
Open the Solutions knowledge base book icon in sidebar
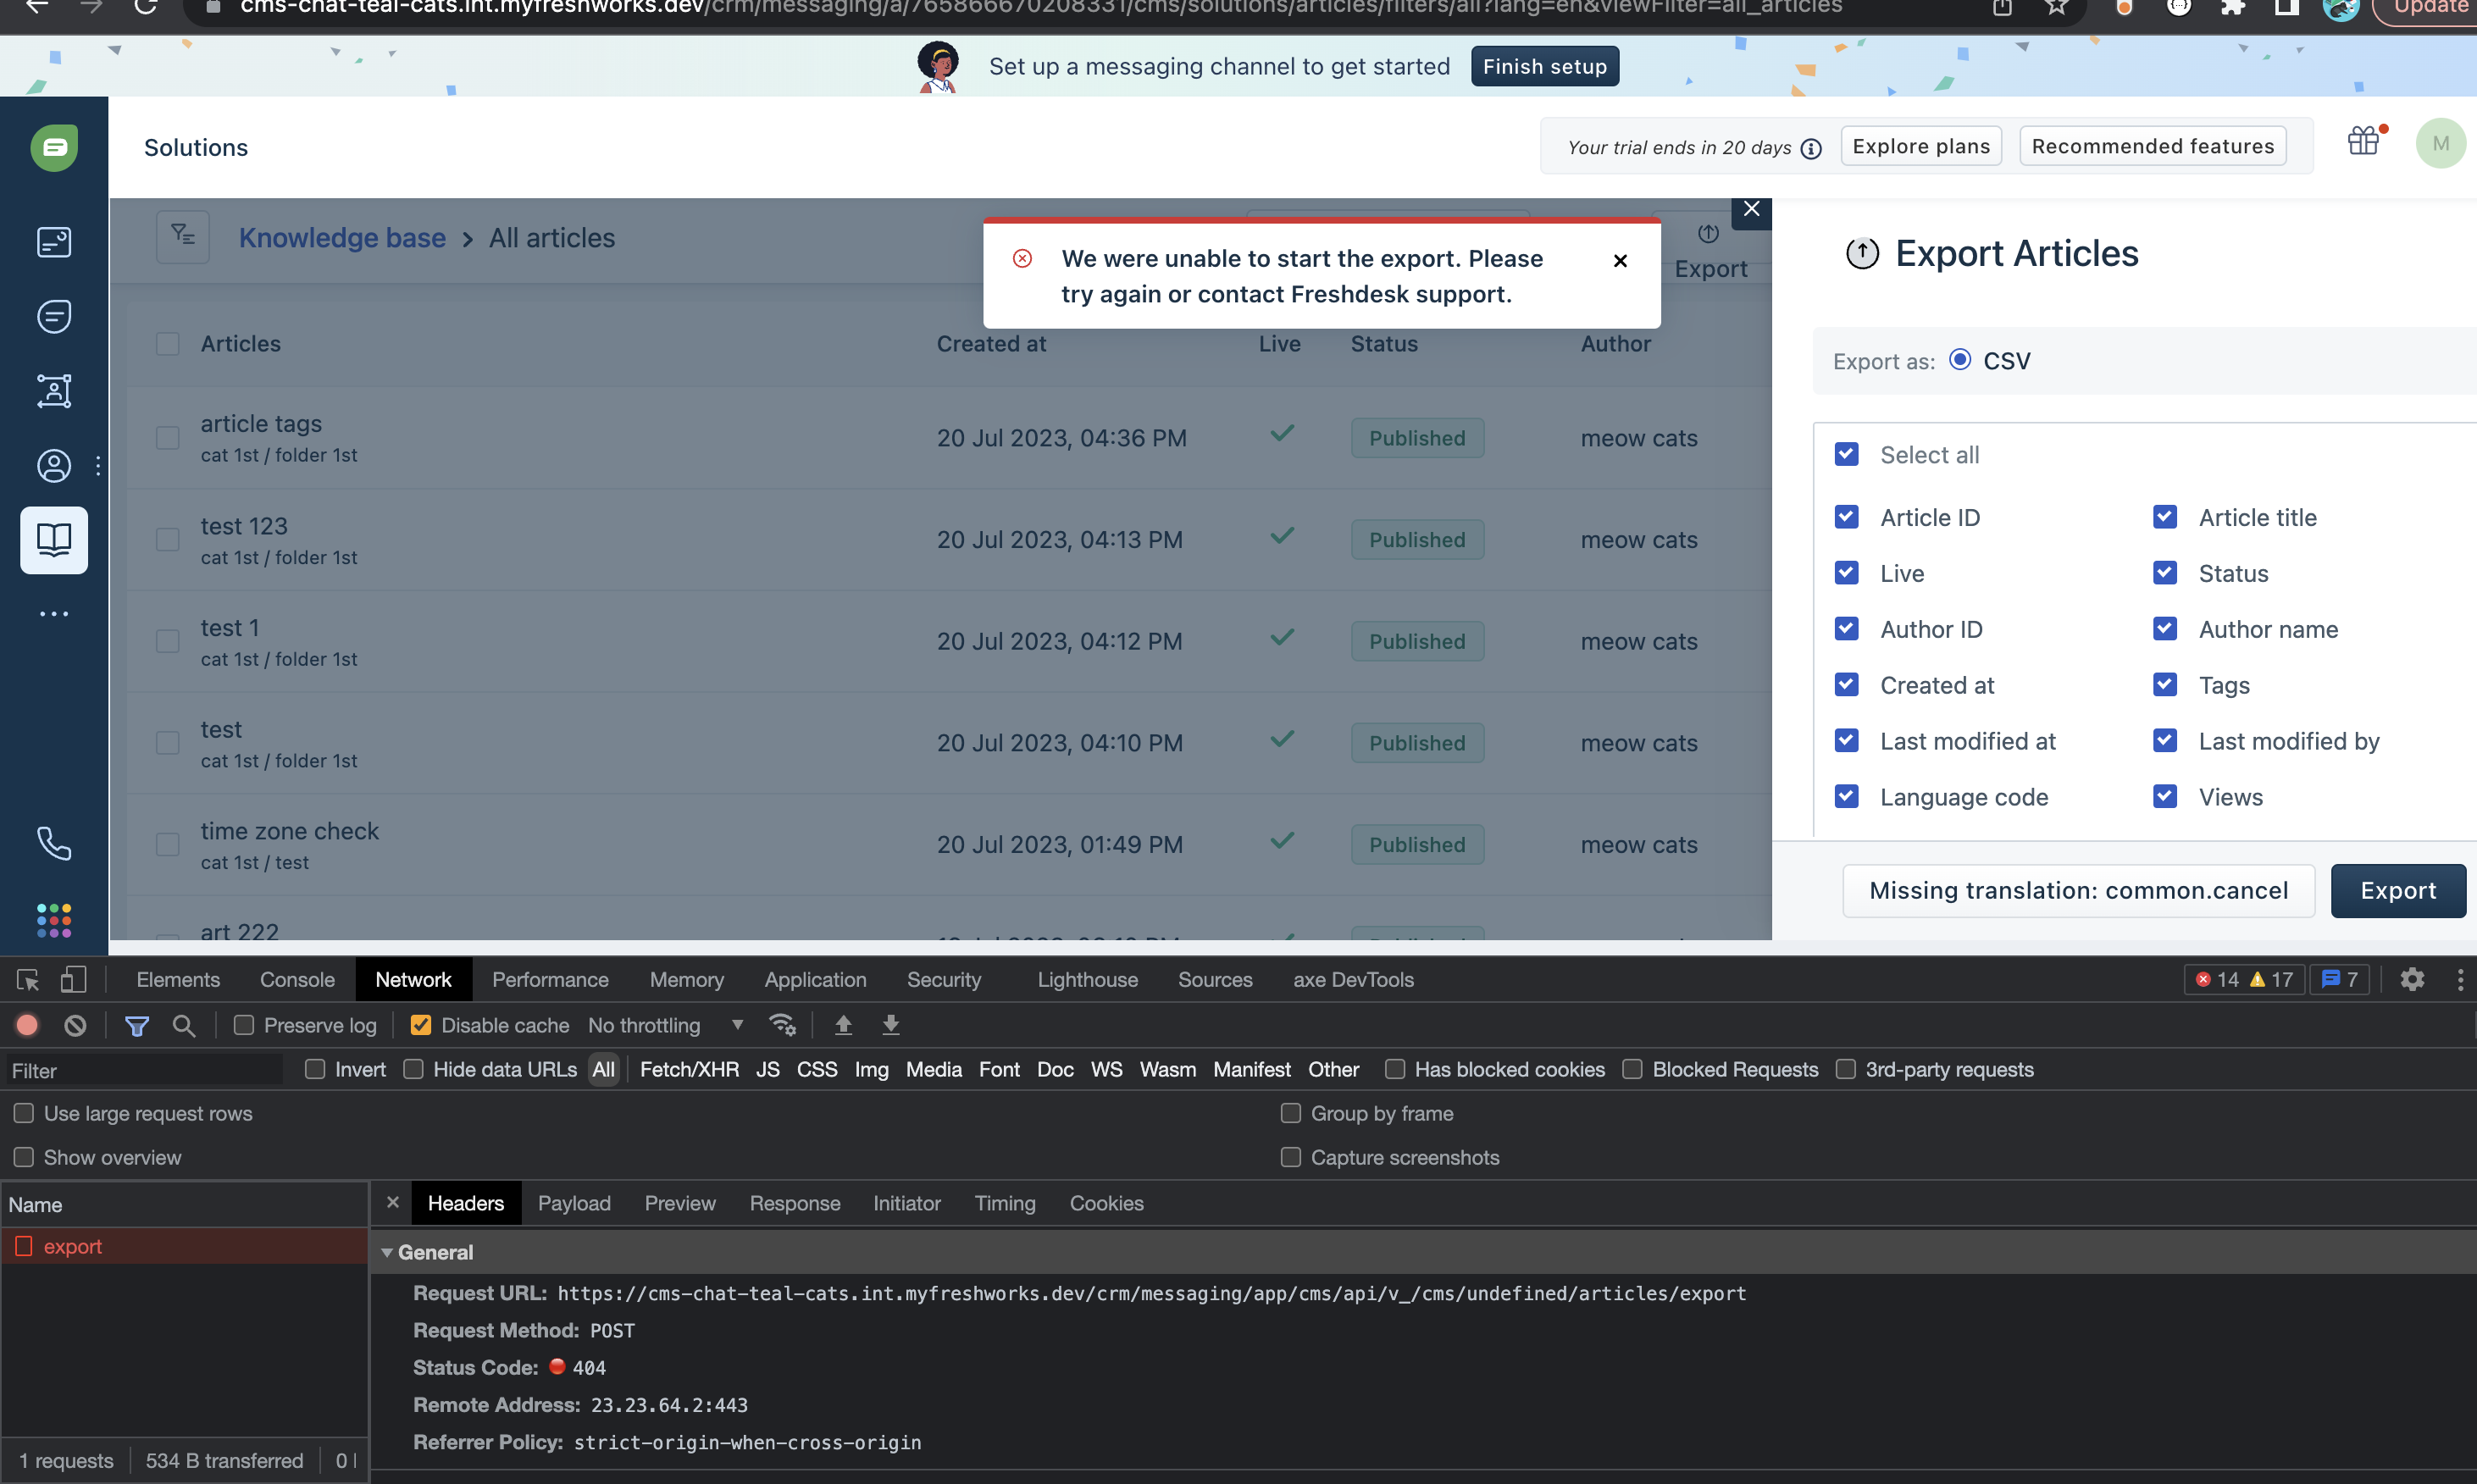tap(54, 540)
